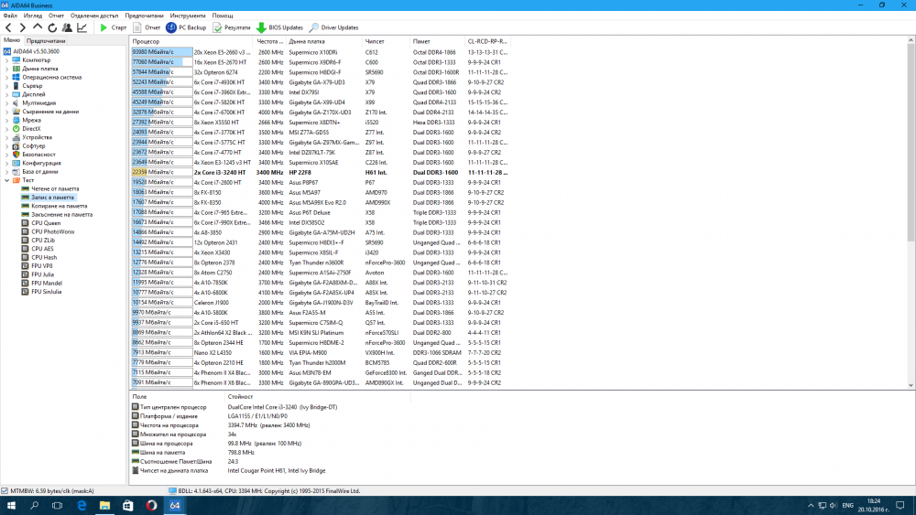Select the CPU PhotoWorxx benchmark icon

tap(25, 231)
